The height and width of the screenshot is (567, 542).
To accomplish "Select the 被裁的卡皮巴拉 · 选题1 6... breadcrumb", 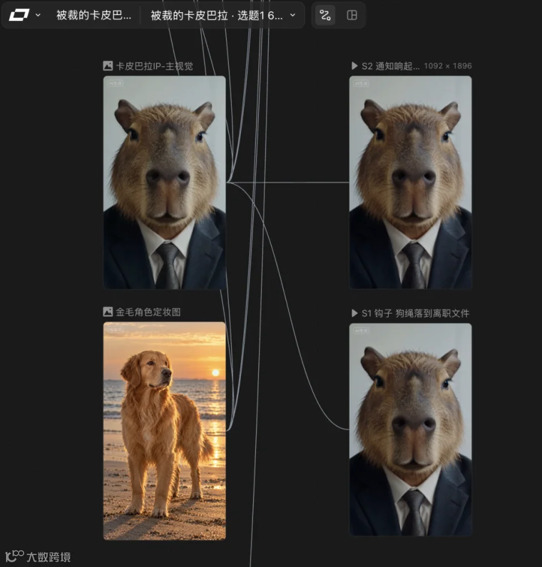I will click(216, 15).
